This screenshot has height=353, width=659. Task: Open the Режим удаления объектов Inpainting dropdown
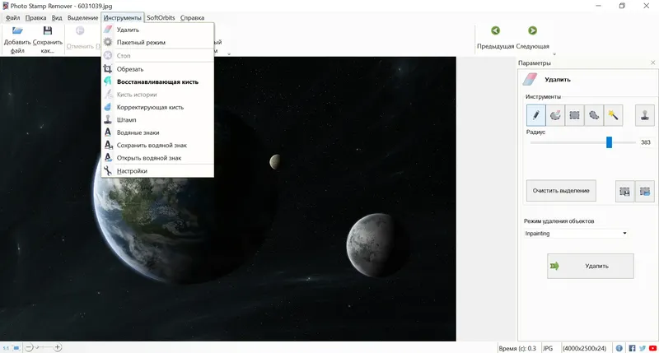576,234
